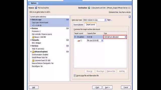This screenshot has height=90, width=161.
Task: Go back with the Back button
Action: point(97,87)
